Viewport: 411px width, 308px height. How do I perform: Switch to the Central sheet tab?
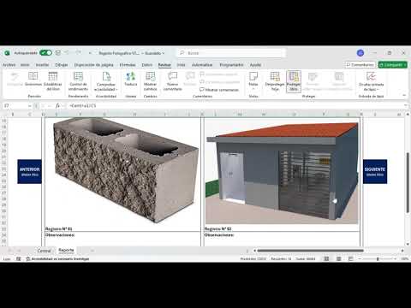(45, 251)
